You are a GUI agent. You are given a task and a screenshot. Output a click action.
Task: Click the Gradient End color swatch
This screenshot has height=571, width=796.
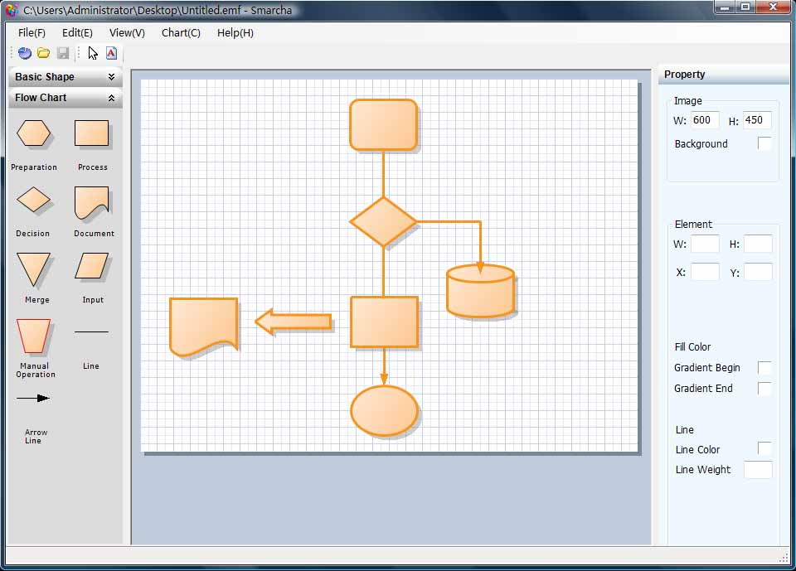[764, 389]
